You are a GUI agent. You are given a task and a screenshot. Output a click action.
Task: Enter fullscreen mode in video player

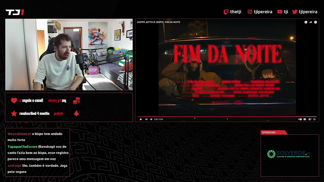pos(315,119)
